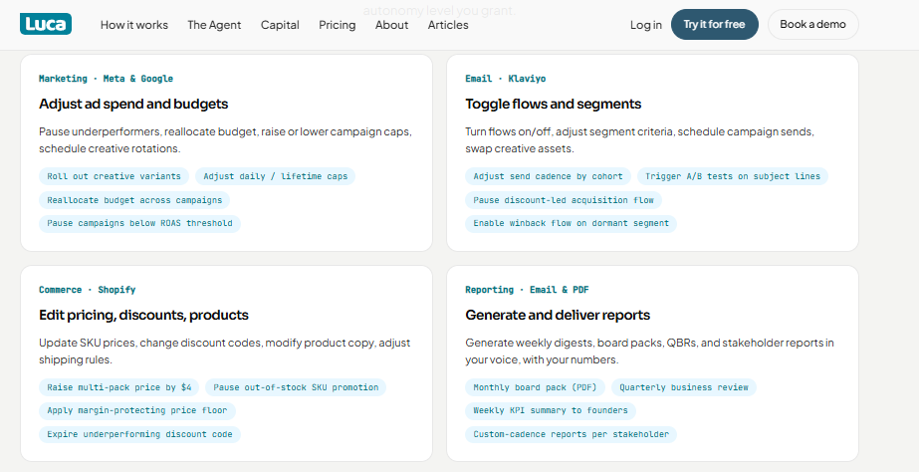Click the Weekly KPI summary to founders tag

(x=551, y=411)
